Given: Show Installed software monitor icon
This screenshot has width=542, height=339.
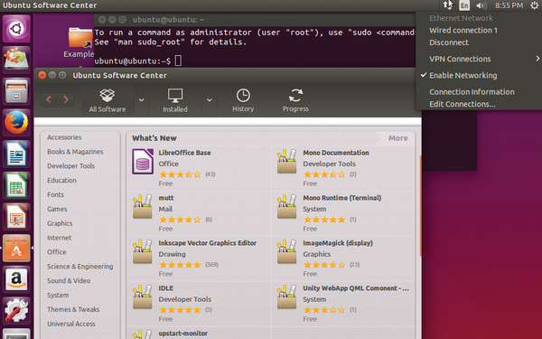Looking at the screenshot, I should point(175,96).
